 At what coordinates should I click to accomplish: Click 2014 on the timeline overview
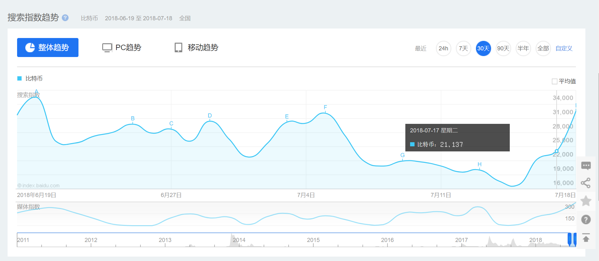click(x=239, y=240)
